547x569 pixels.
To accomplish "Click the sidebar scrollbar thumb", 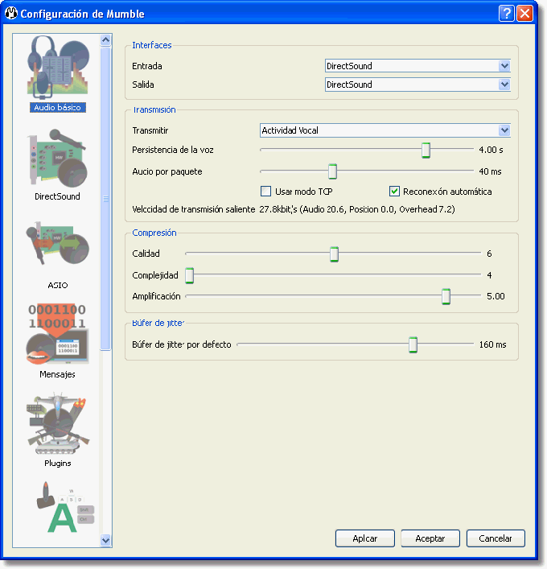I will click(x=105, y=199).
